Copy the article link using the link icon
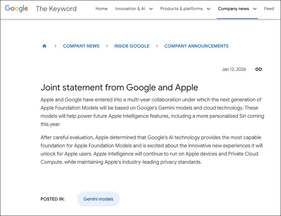The image size is (281, 216). click(x=258, y=69)
